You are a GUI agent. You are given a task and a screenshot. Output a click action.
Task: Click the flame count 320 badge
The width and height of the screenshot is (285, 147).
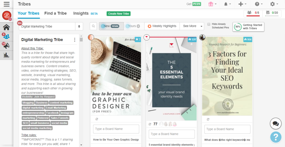click(192, 39)
